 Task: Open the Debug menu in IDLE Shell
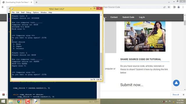point(28,12)
